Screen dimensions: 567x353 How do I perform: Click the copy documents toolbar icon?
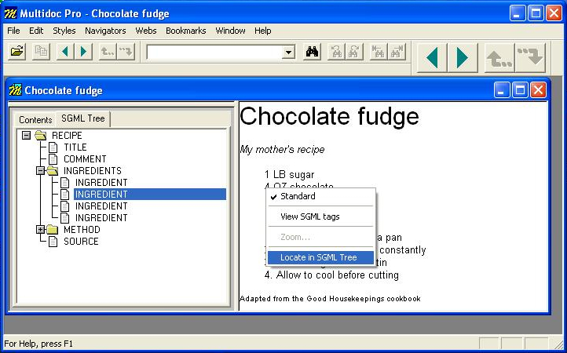pyautogui.click(x=41, y=52)
